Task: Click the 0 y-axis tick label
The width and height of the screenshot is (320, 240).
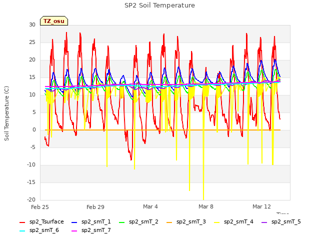Action: pyautogui.click(x=34, y=130)
